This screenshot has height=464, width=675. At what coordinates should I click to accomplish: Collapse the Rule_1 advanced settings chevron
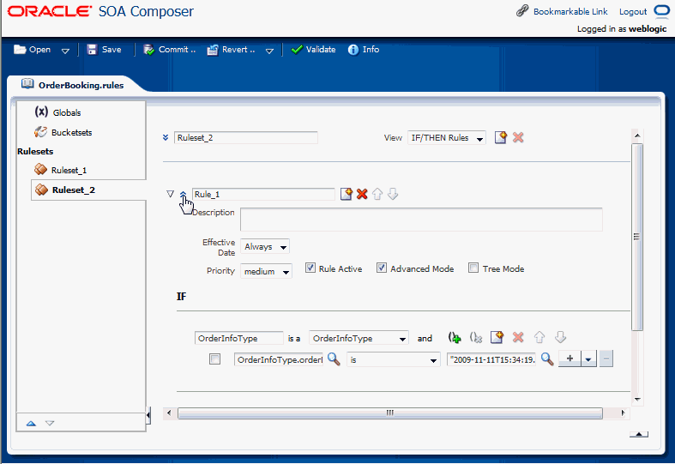coord(183,194)
